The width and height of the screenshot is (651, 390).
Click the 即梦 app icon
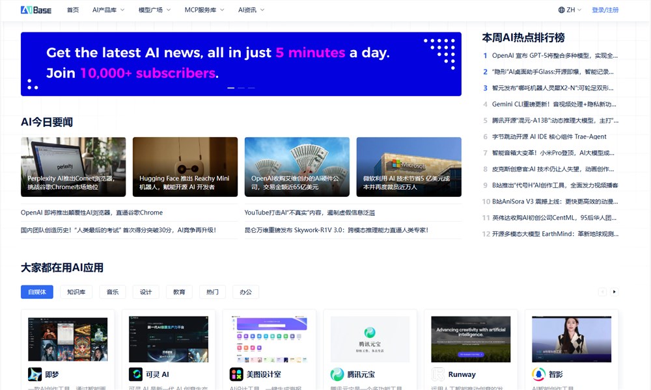coord(35,374)
